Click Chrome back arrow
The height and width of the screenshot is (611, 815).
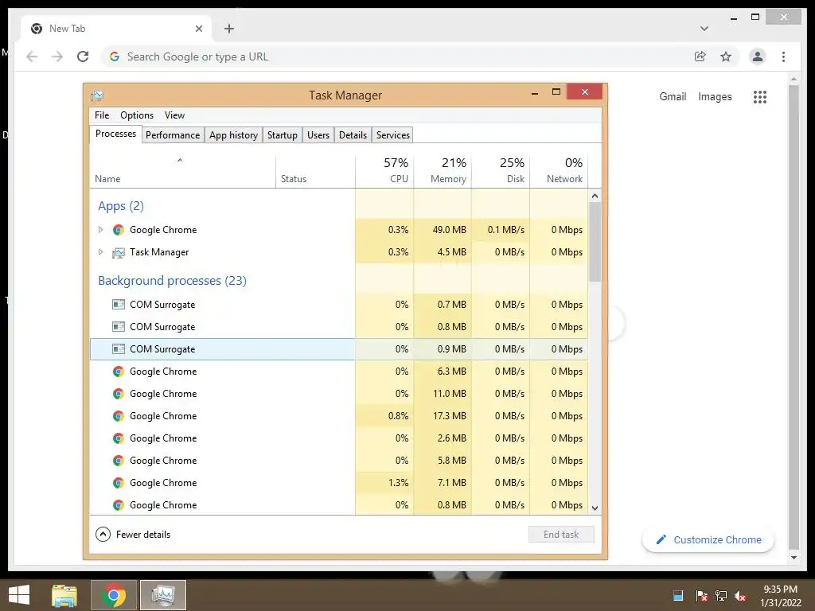pos(32,56)
